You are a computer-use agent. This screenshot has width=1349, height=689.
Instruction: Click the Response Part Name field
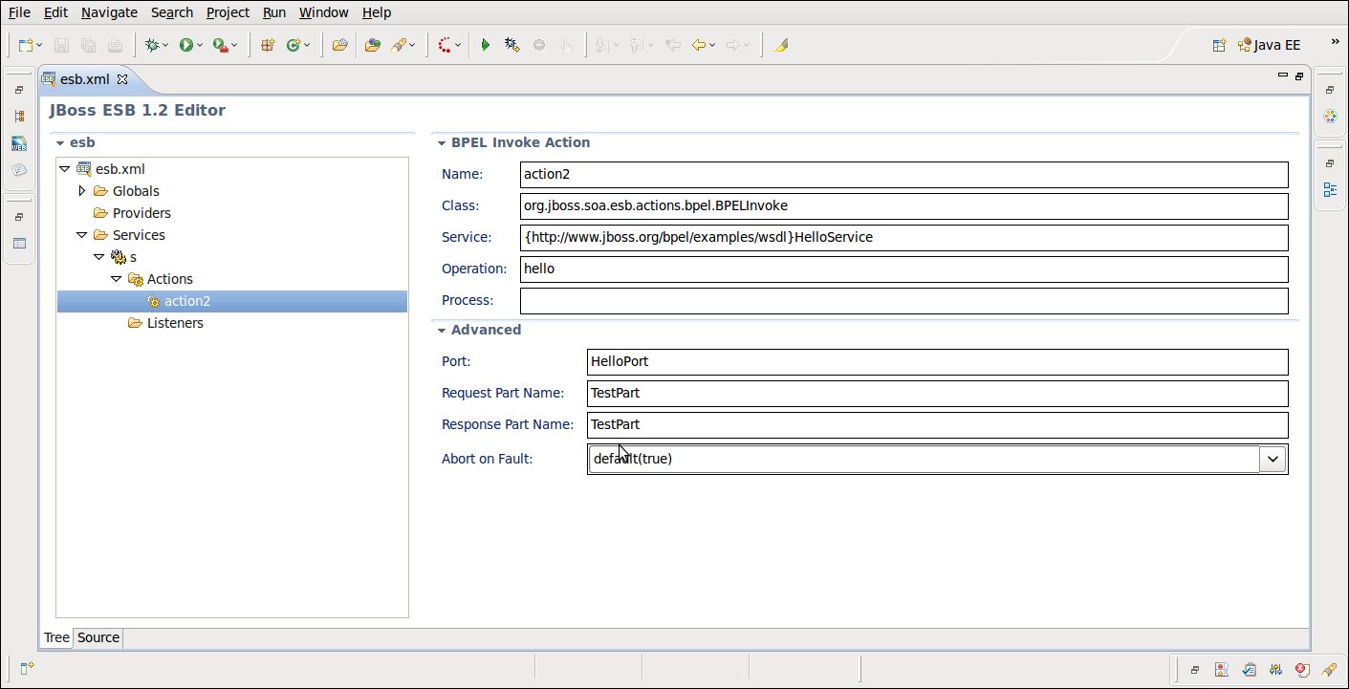click(938, 425)
